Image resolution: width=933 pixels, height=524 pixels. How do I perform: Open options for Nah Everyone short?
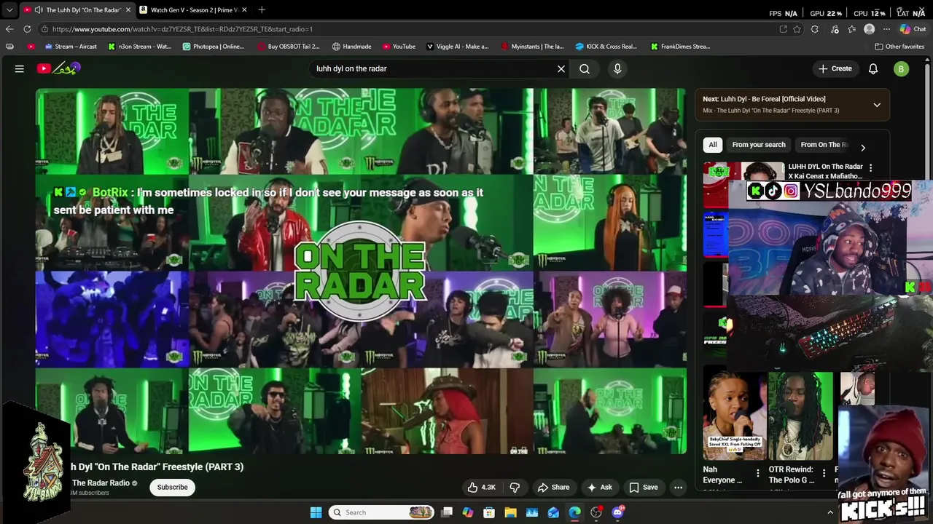coord(758,473)
